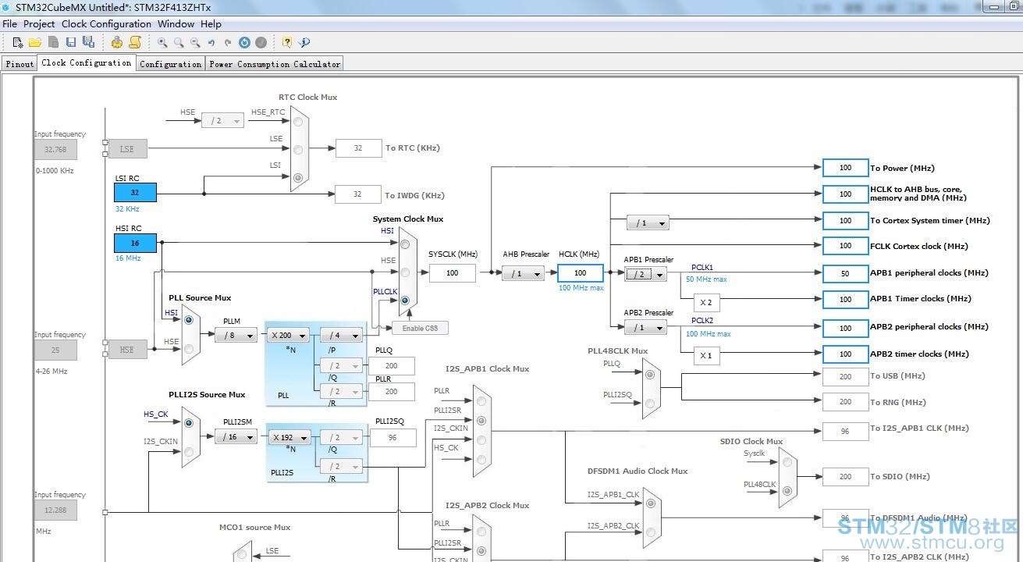Open the File menu
Screen dimensions: 1023x562
point(9,24)
